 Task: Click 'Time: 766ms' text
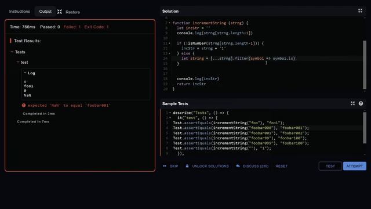(x=23, y=27)
